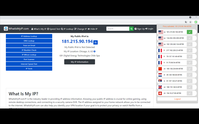199x124 pixels.
Task: Open the What's My IP menu item
Action: coord(39,29)
